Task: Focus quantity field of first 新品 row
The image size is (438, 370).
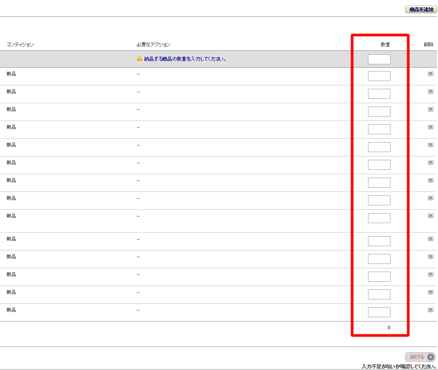Action: 379,76
